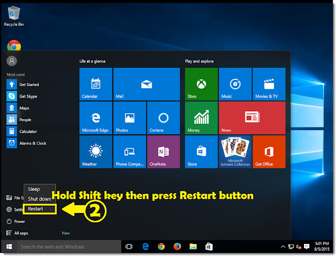The image size is (336, 256).
Task: Open the Mail tile
Action: pyautogui.click(x=146, y=84)
